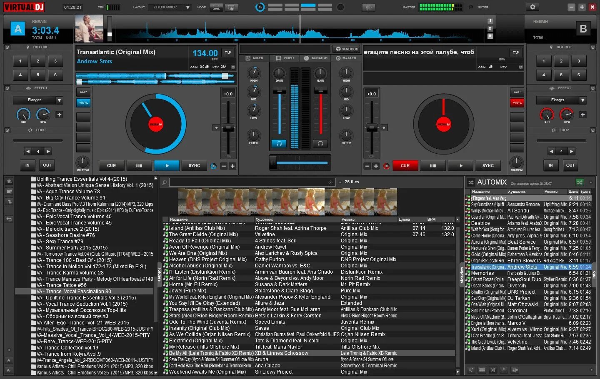Click the waveform display icon in top bar
The image size is (600, 379).
(x=368, y=7)
